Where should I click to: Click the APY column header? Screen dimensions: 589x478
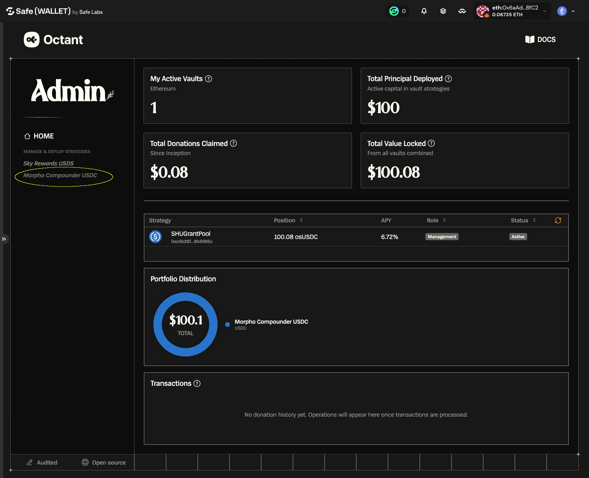(386, 220)
